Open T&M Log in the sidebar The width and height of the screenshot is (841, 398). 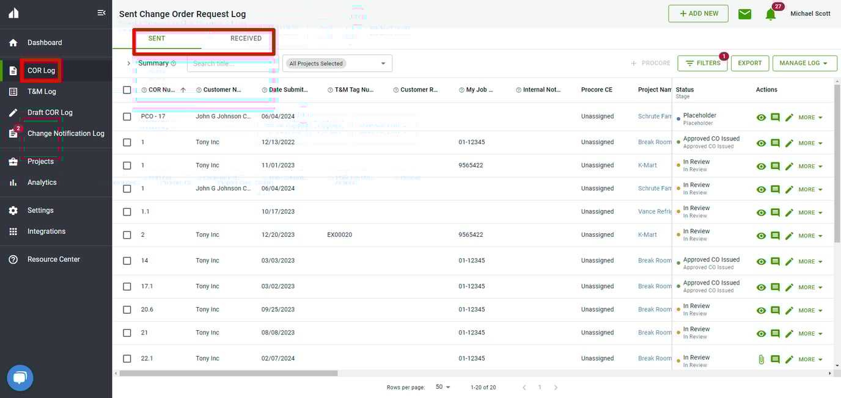pyautogui.click(x=42, y=92)
